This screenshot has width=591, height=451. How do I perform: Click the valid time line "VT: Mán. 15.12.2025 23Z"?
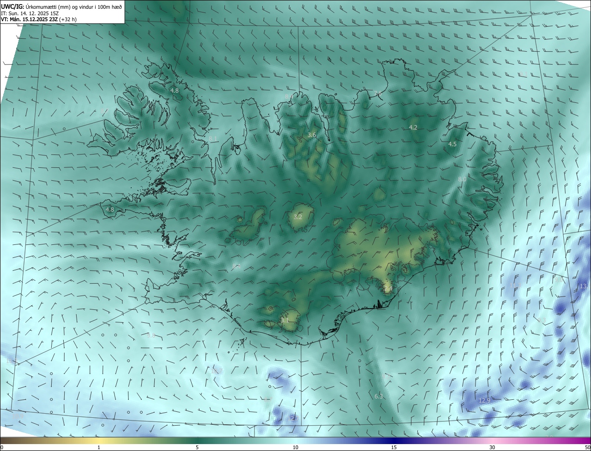tap(29, 19)
